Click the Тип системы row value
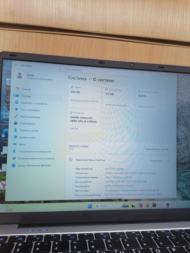 point(132,190)
